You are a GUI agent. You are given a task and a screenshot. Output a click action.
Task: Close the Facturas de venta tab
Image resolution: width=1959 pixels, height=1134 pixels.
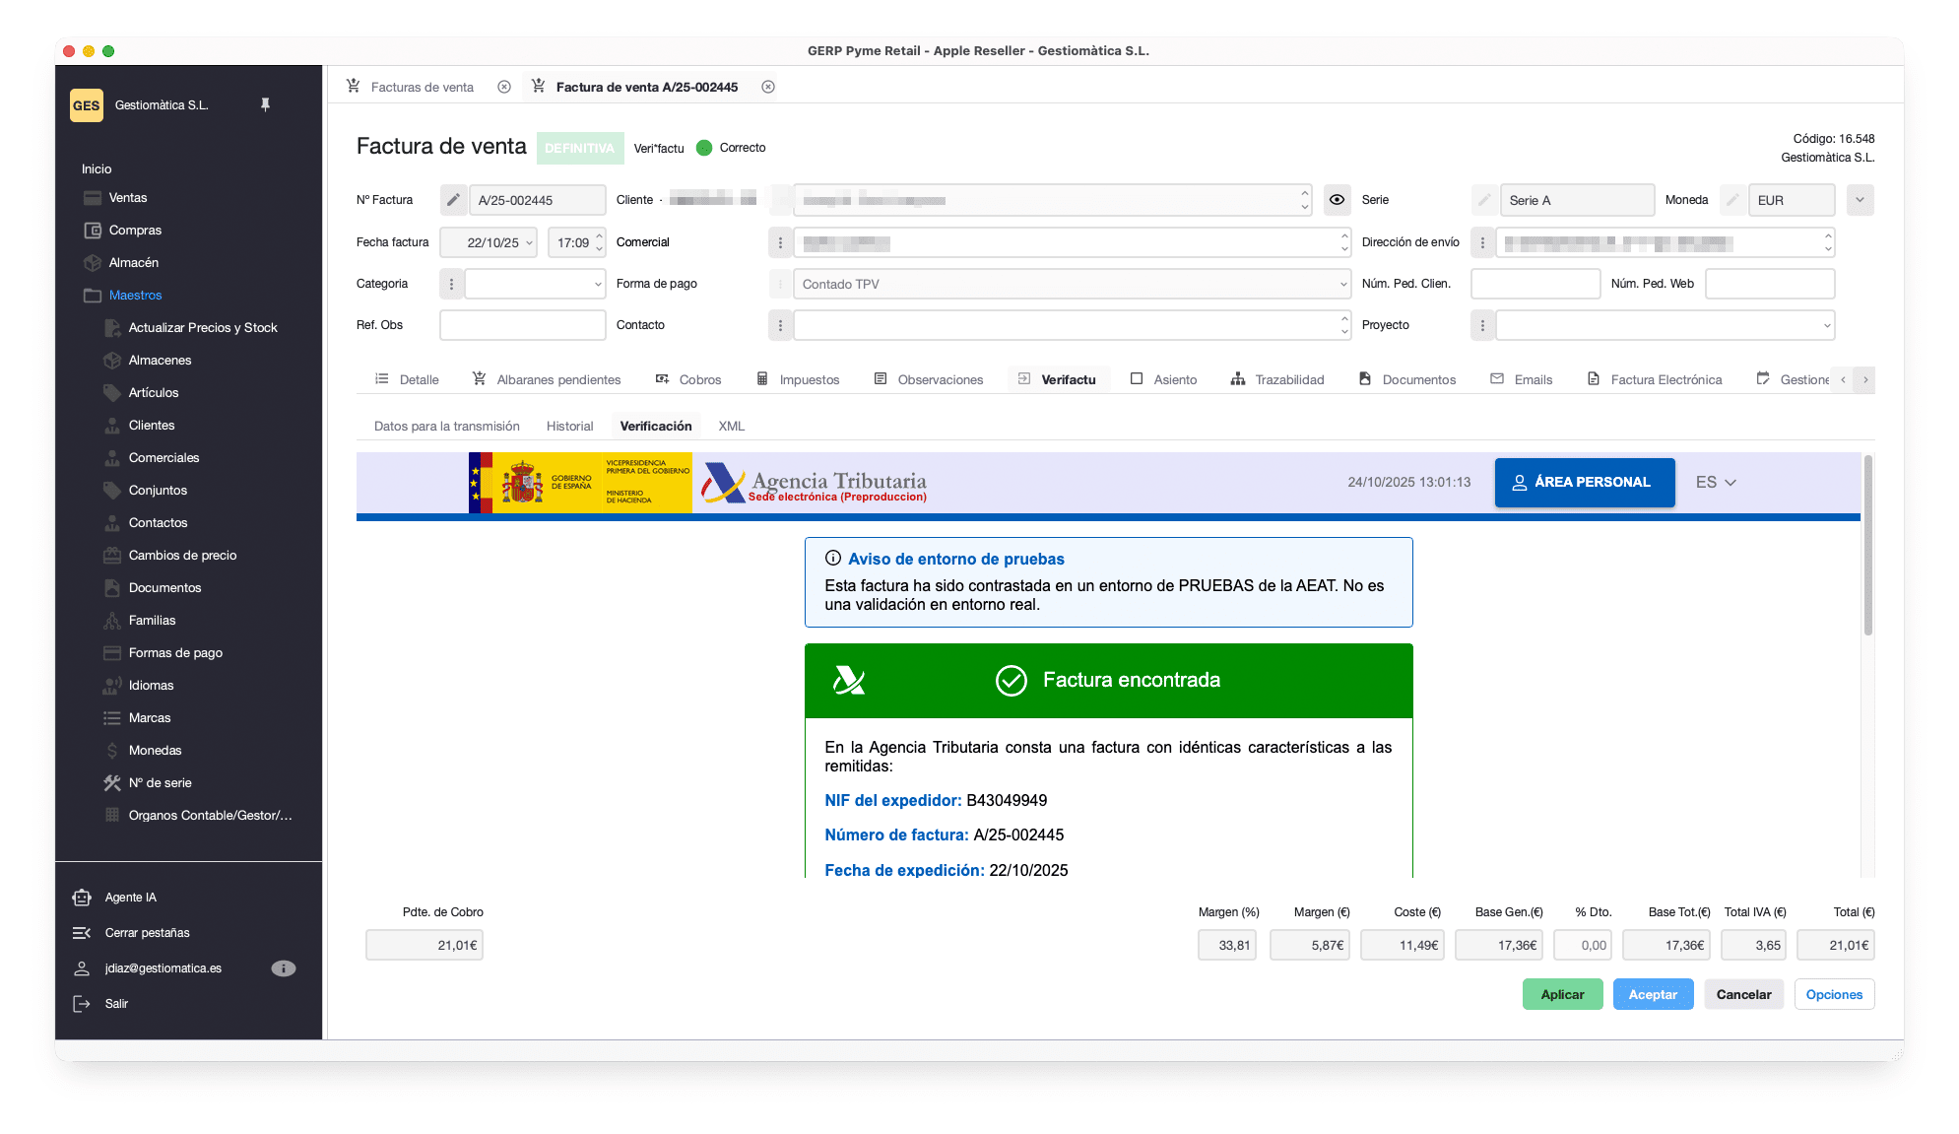[x=504, y=87]
